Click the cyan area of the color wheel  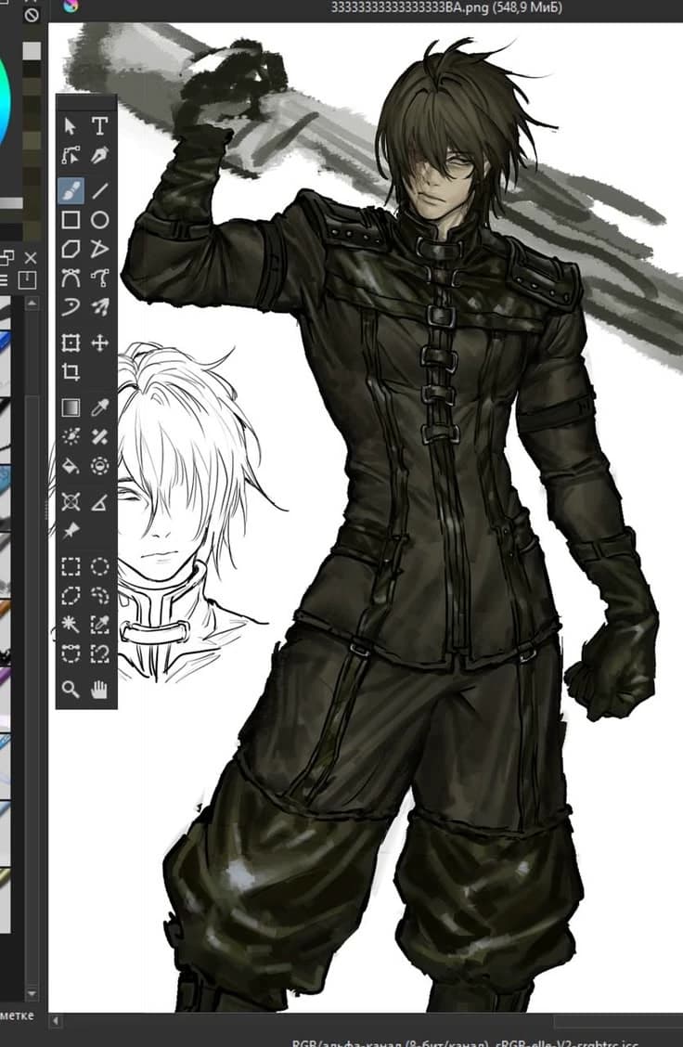tap(5, 100)
